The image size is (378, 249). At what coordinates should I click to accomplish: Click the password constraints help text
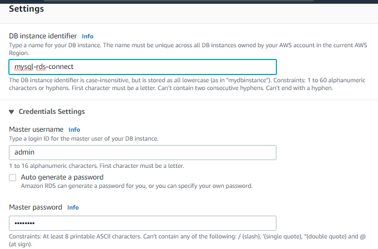(187, 240)
